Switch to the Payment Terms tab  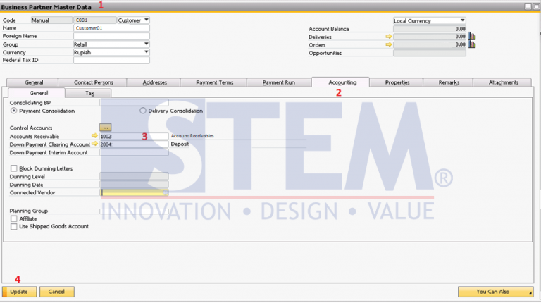216,82
